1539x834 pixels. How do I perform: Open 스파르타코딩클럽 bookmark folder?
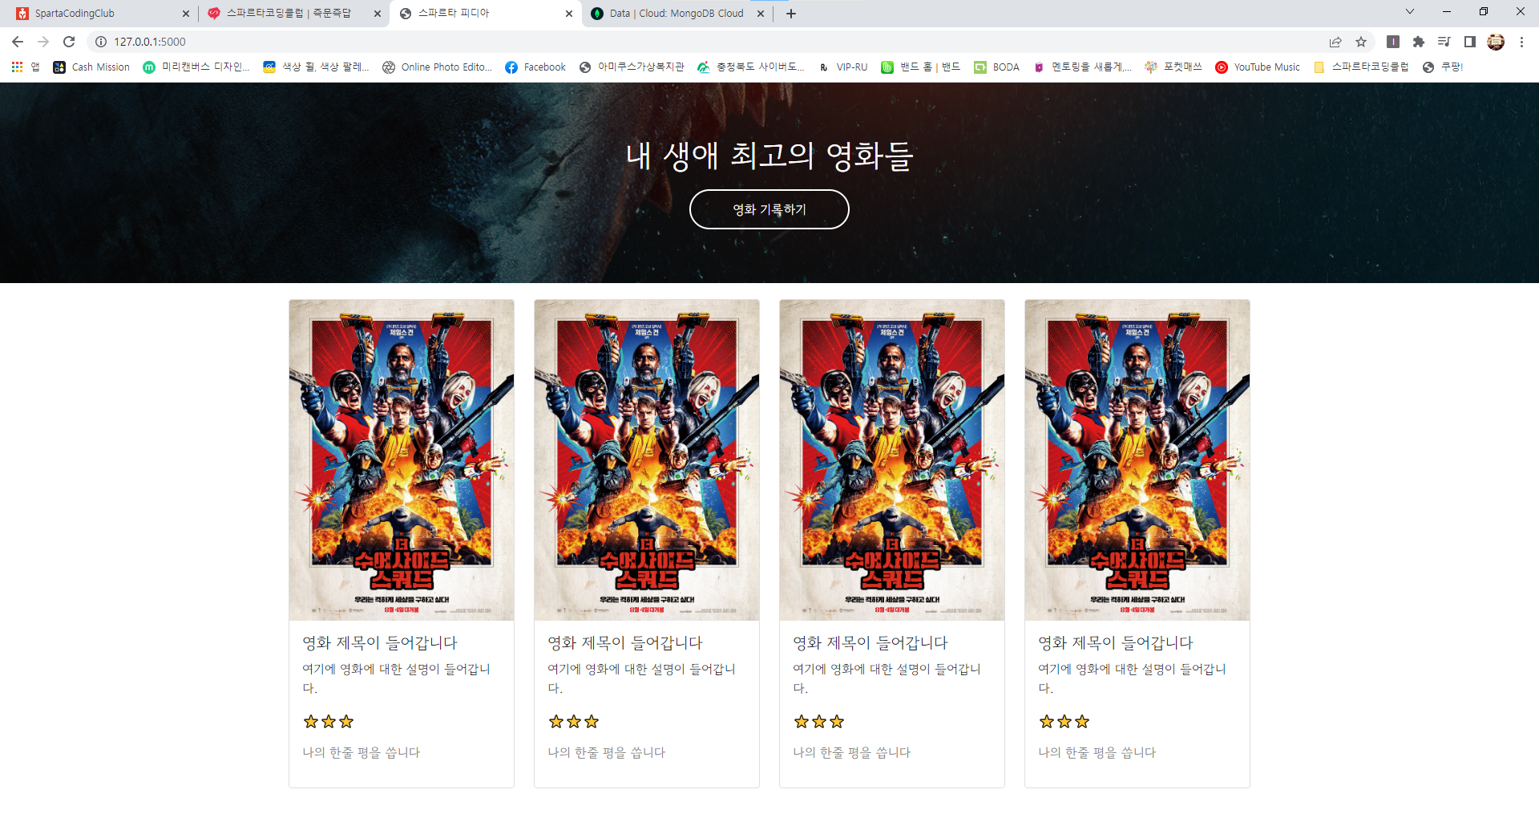[1361, 67]
